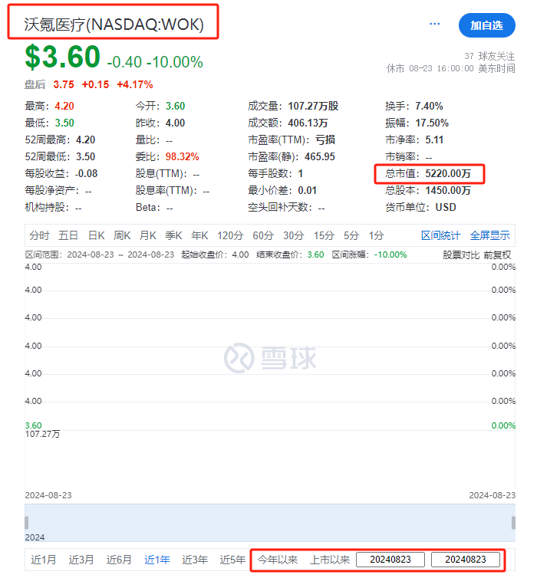Click the 总市值 5220.00万 value

[x=448, y=173]
